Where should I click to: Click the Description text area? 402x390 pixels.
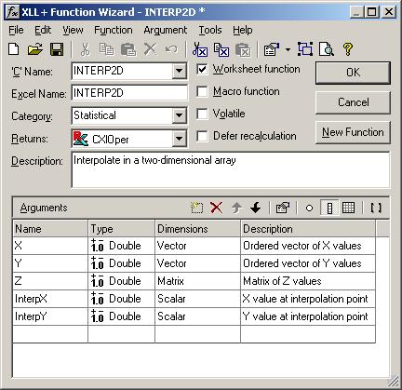231,169
